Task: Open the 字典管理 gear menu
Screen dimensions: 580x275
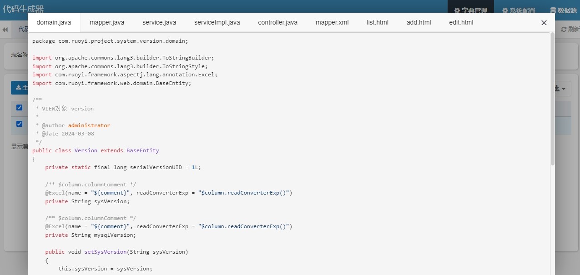Action: pyautogui.click(x=471, y=10)
